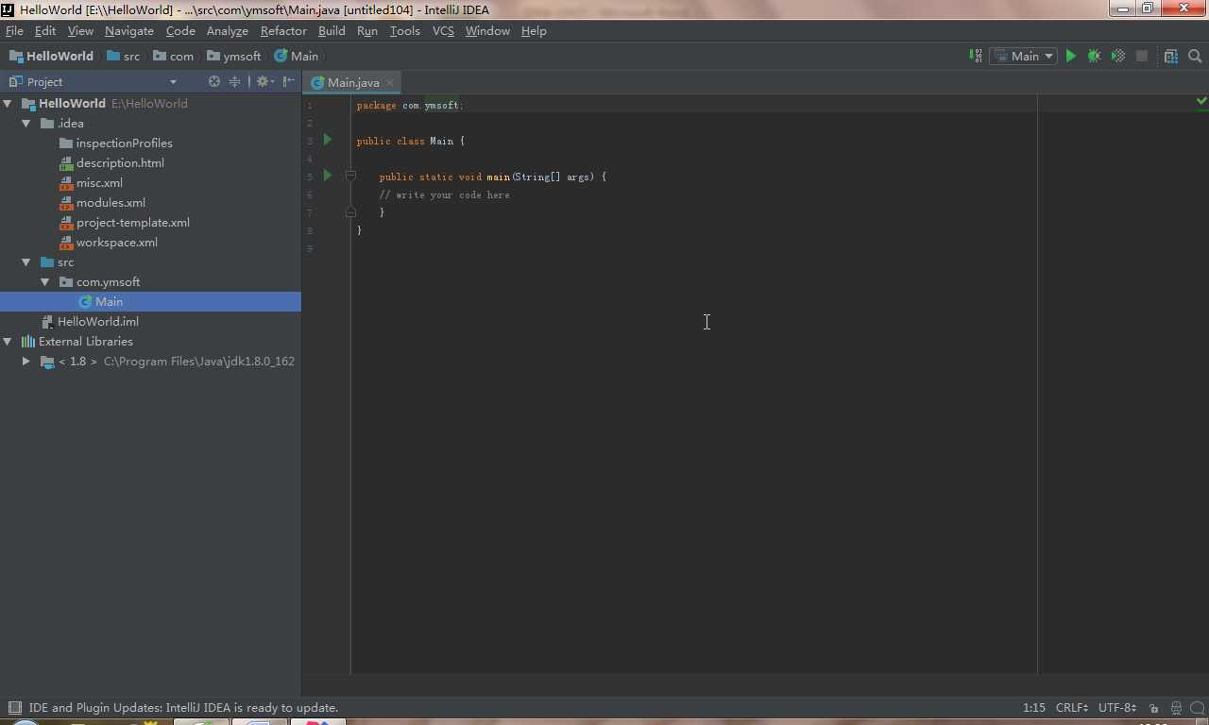Open the File menu
This screenshot has height=725, width=1209.
point(14,30)
